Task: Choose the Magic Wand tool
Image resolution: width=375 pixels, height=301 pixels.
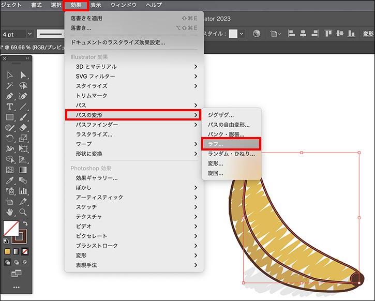Action: point(9,86)
